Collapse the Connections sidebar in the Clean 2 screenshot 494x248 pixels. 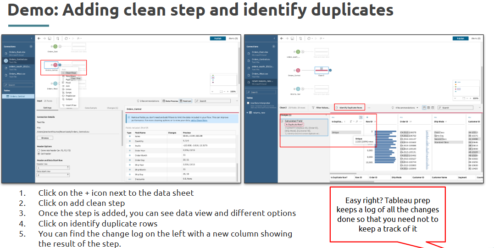coord(274,39)
